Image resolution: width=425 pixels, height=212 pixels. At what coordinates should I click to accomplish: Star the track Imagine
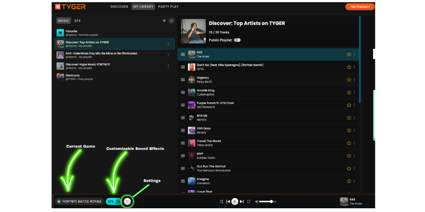pyautogui.click(x=349, y=181)
